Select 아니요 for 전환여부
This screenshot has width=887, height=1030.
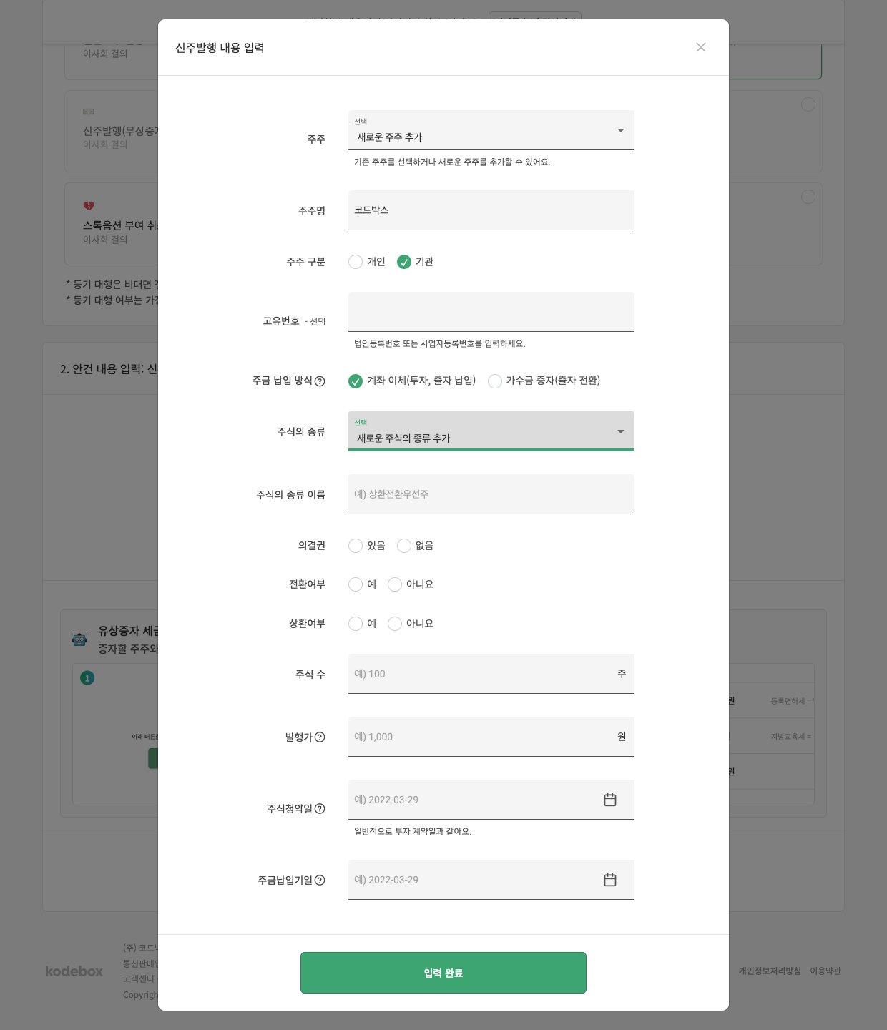point(395,584)
